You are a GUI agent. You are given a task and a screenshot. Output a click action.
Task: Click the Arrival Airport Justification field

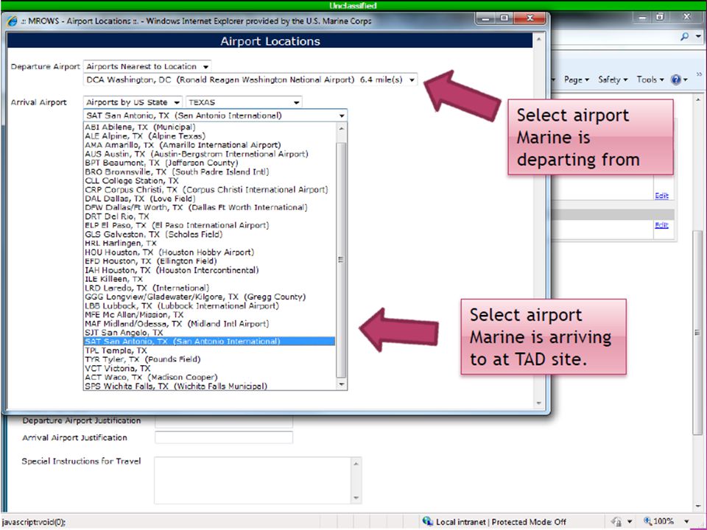(x=224, y=437)
